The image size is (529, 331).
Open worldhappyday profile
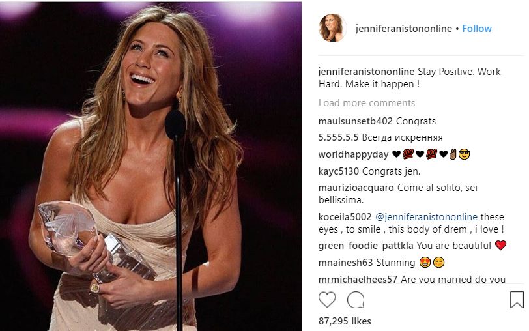coord(352,154)
